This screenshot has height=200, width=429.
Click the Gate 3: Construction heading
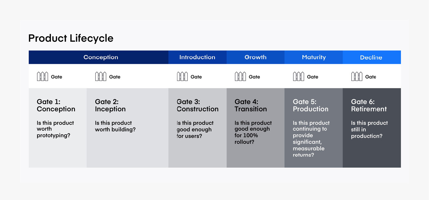pyautogui.click(x=198, y=105)
